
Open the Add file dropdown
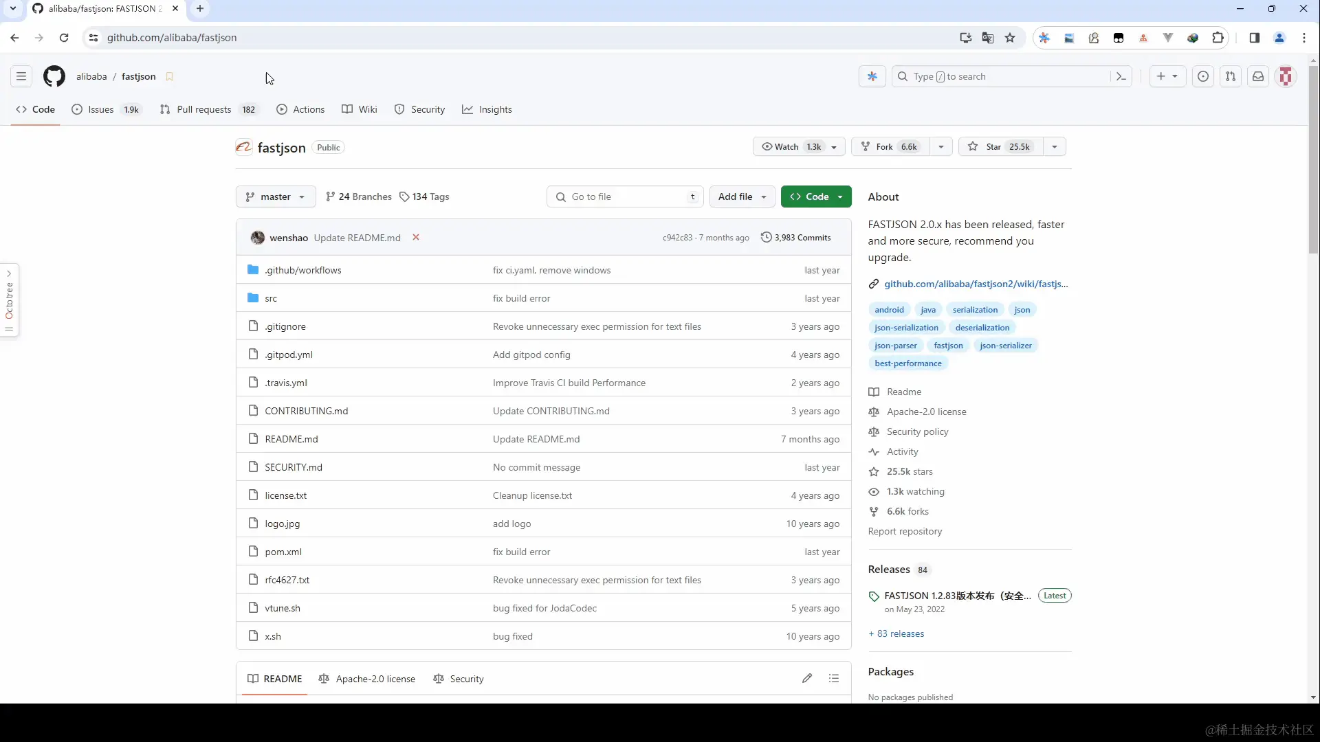point(742,196)
